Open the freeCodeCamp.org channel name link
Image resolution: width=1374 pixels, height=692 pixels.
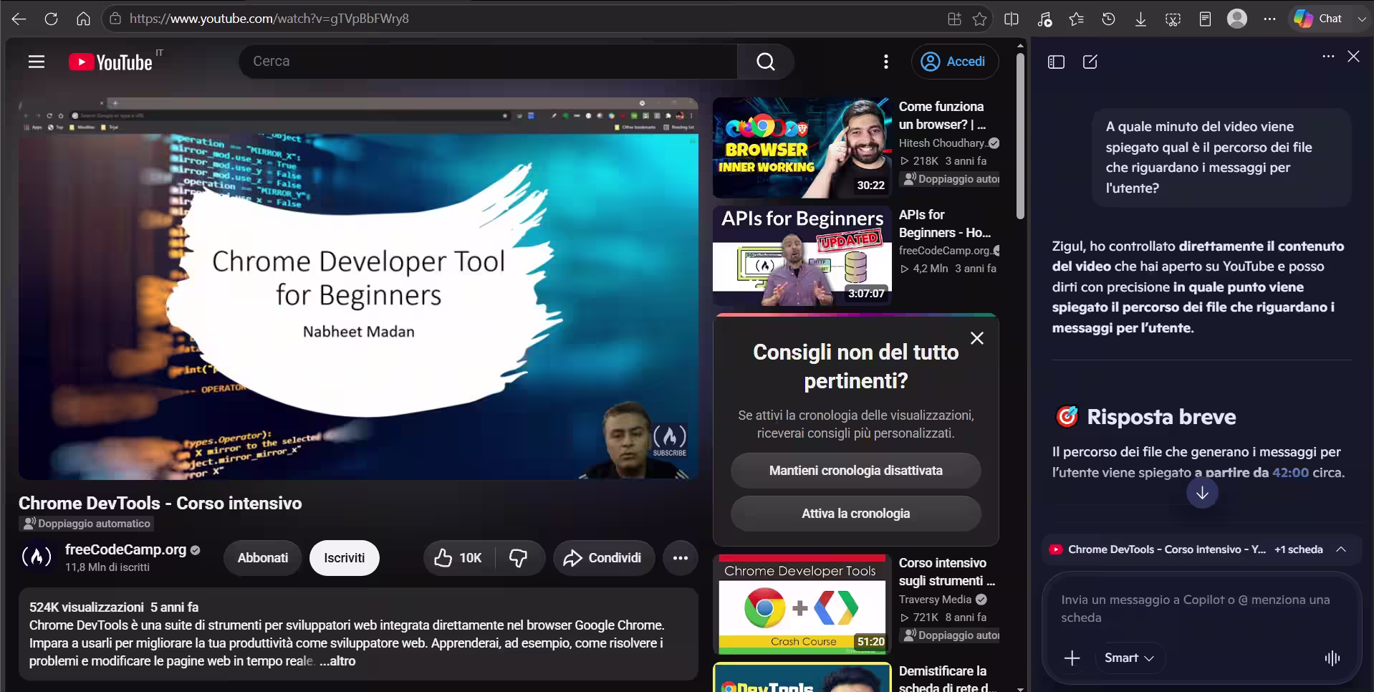[125, 549]
